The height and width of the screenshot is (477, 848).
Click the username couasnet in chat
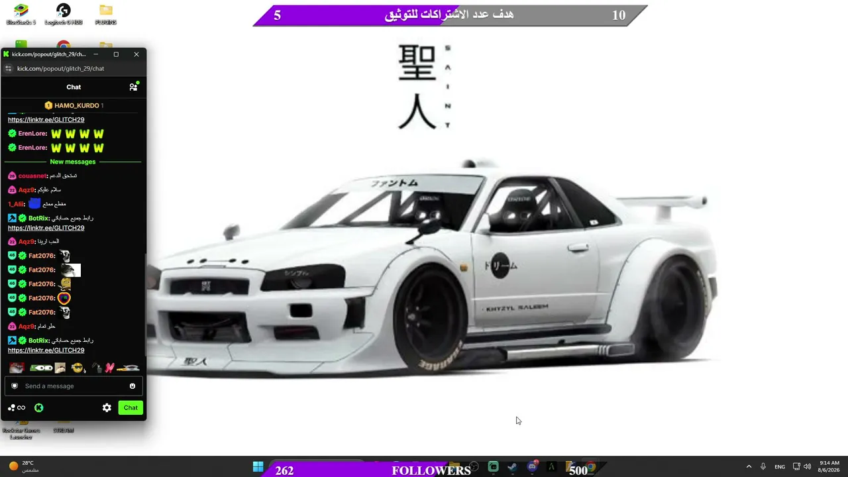pos(32,176)
